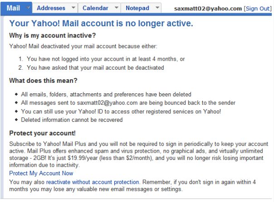Expand the Calendar dropdown arrow

116,8
